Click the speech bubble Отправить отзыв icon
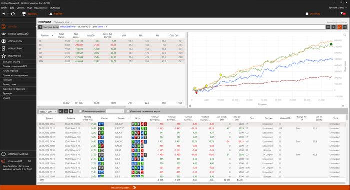This screenshot has height=190, width=350. (4, 154)
